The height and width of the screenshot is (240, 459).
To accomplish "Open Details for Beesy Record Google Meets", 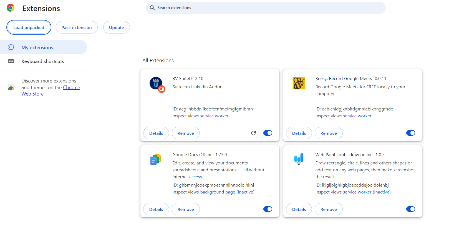I will (x=299, y=133).
